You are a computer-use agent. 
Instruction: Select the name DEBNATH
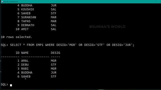click(28, 25)
